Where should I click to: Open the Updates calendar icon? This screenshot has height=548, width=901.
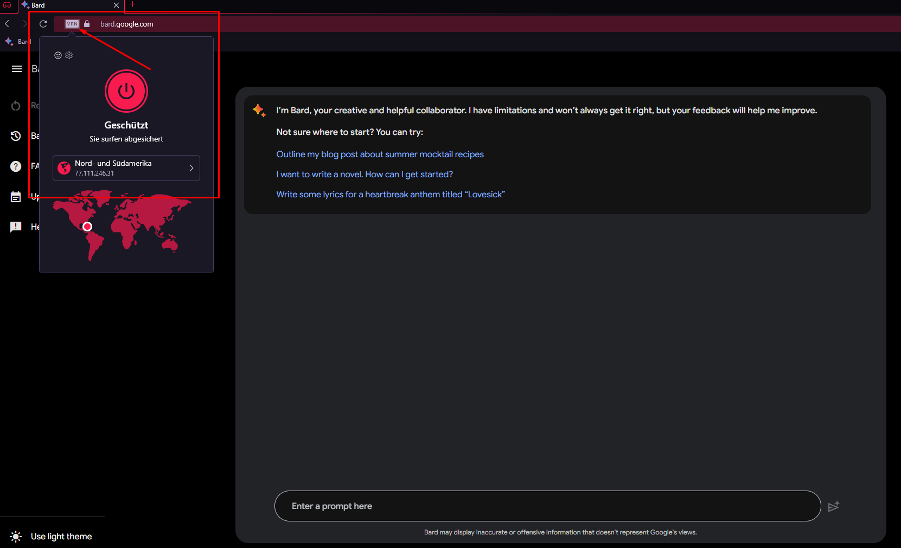click(x=16, y=197)
